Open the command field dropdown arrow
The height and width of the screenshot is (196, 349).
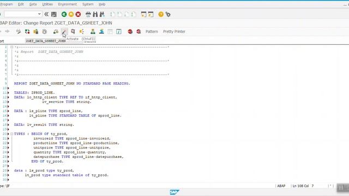39,14
